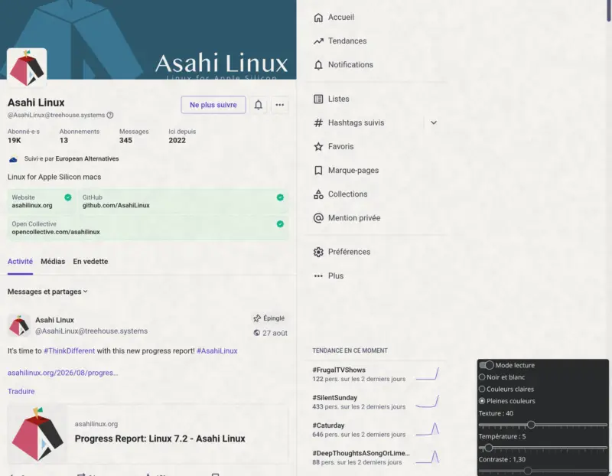The height and width of the screenshot is (476, 612).
Task: Click the Épinglé pin icon on the post
Action: pos(257,318)
